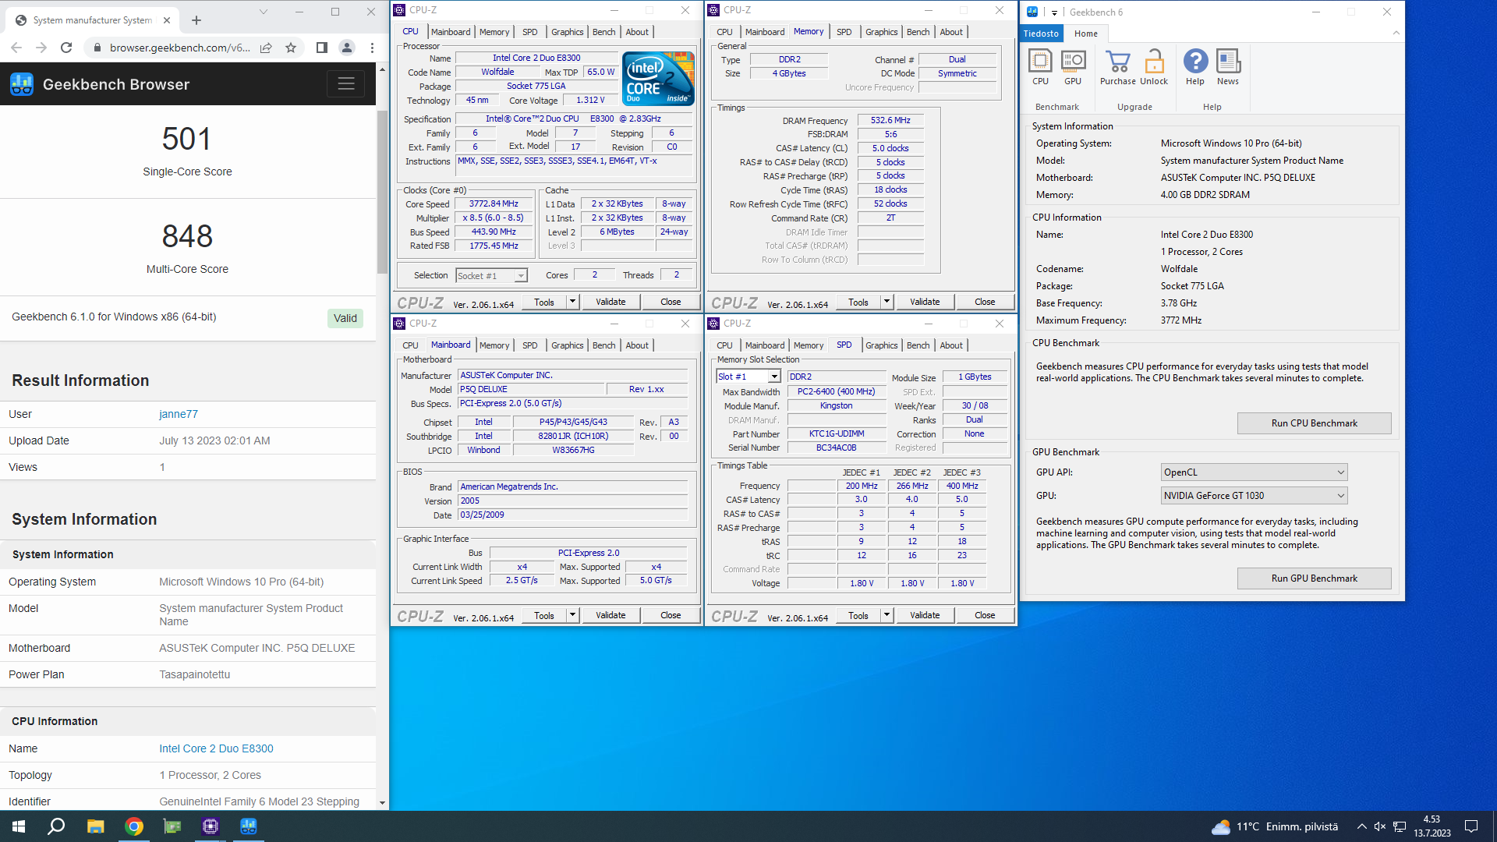The image size is (1497, 842).
Task: Open the Chrome profile icon
Action: [347, 48]
